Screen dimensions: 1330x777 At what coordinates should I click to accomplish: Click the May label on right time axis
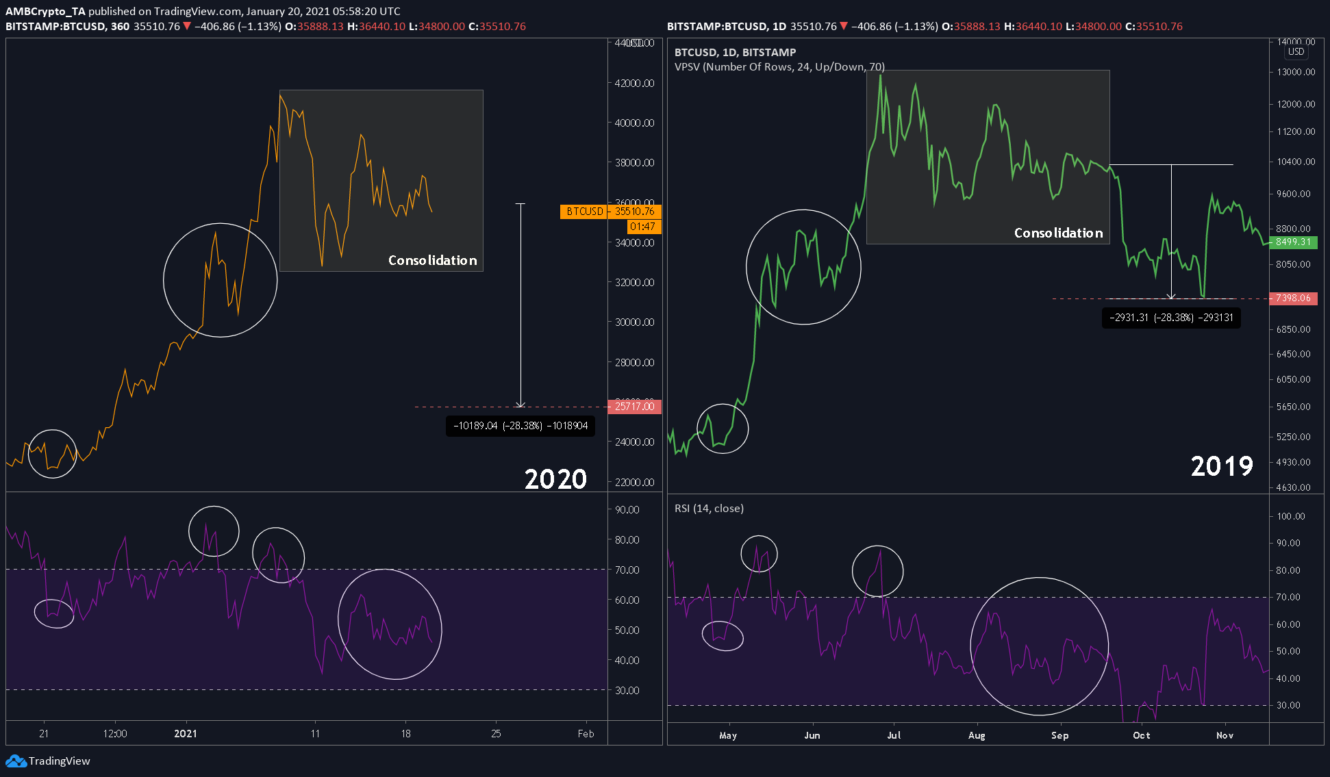point(728,735)
